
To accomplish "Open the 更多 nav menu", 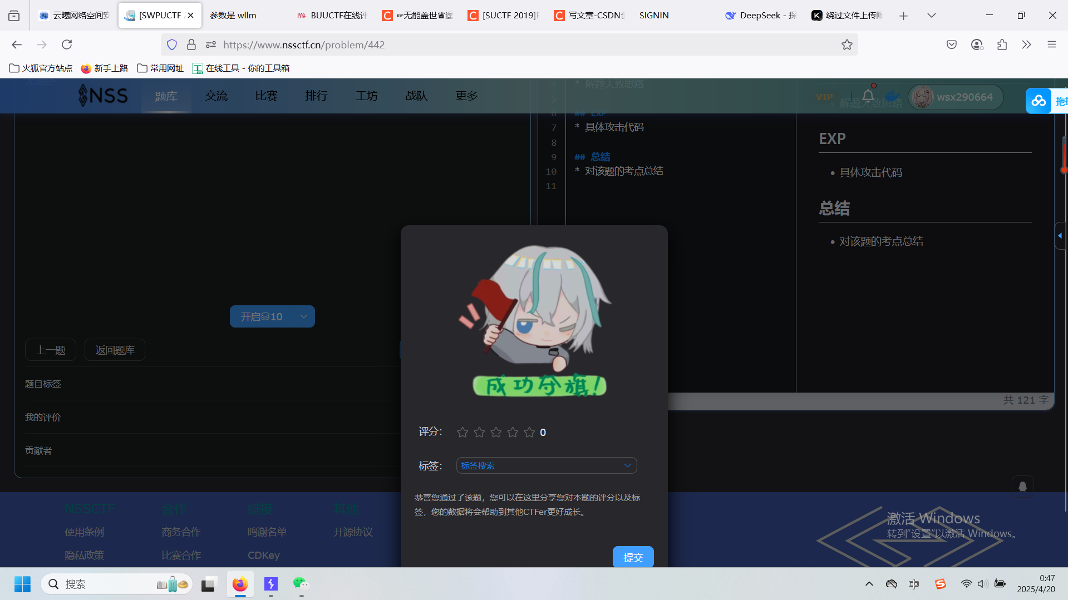I will tap(466, 96).
